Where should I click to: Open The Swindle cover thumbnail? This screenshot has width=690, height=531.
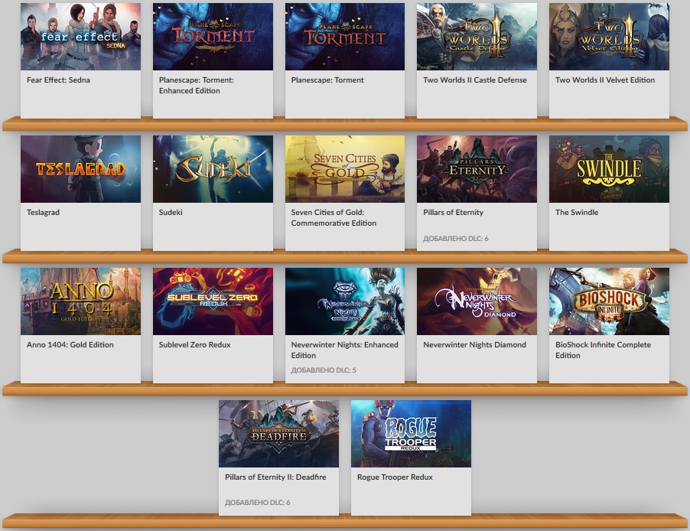point(609,169)
